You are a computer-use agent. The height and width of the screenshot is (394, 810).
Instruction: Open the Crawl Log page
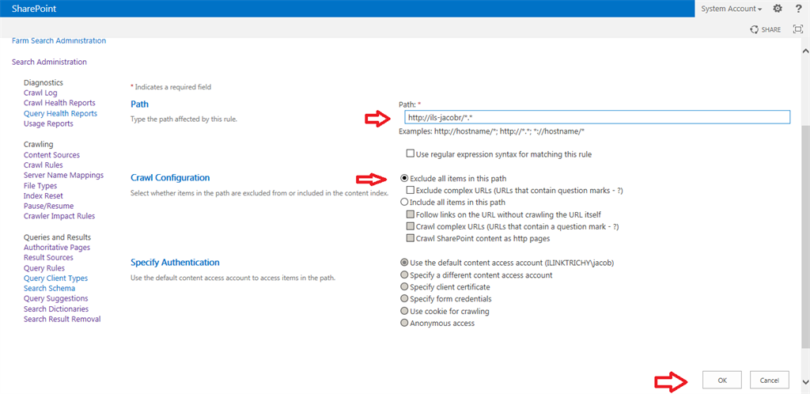point(40,93)
